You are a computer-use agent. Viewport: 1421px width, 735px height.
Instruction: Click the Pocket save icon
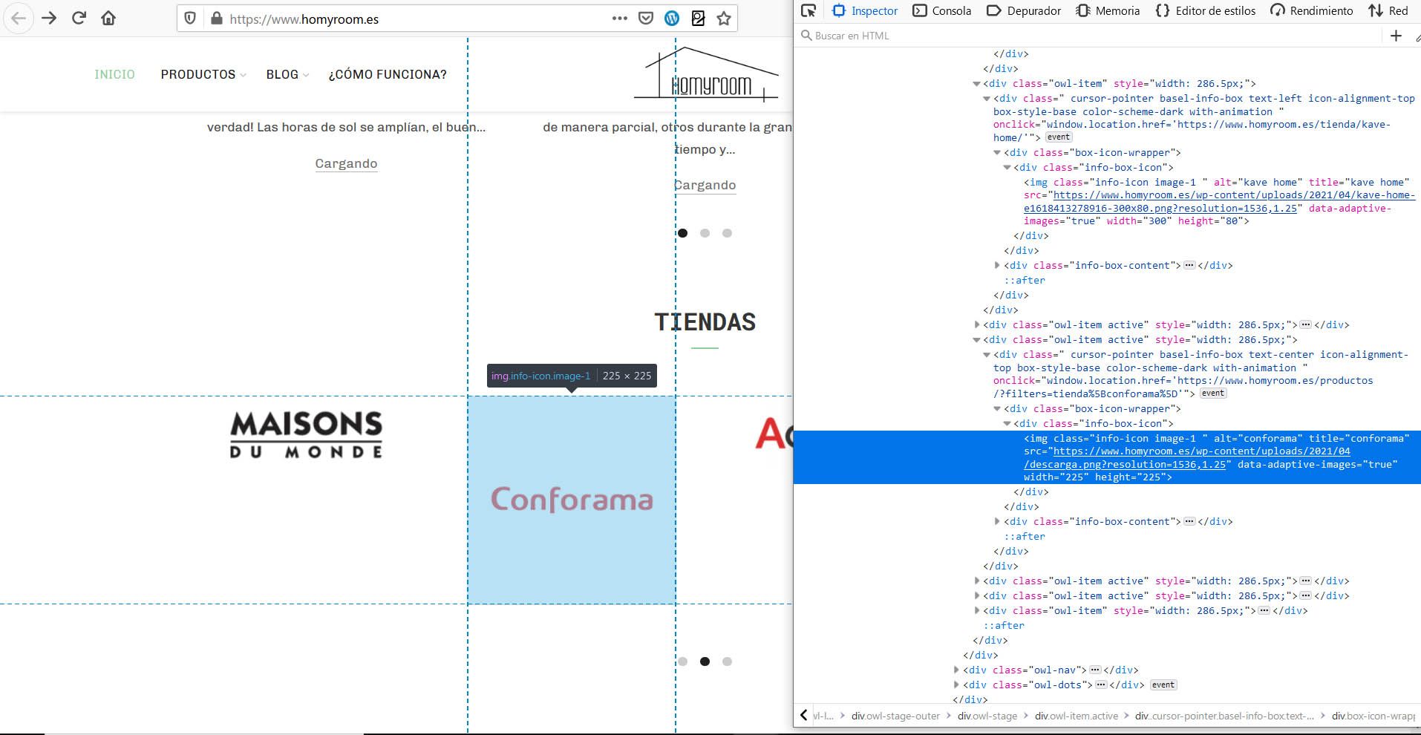coord(646,19)
